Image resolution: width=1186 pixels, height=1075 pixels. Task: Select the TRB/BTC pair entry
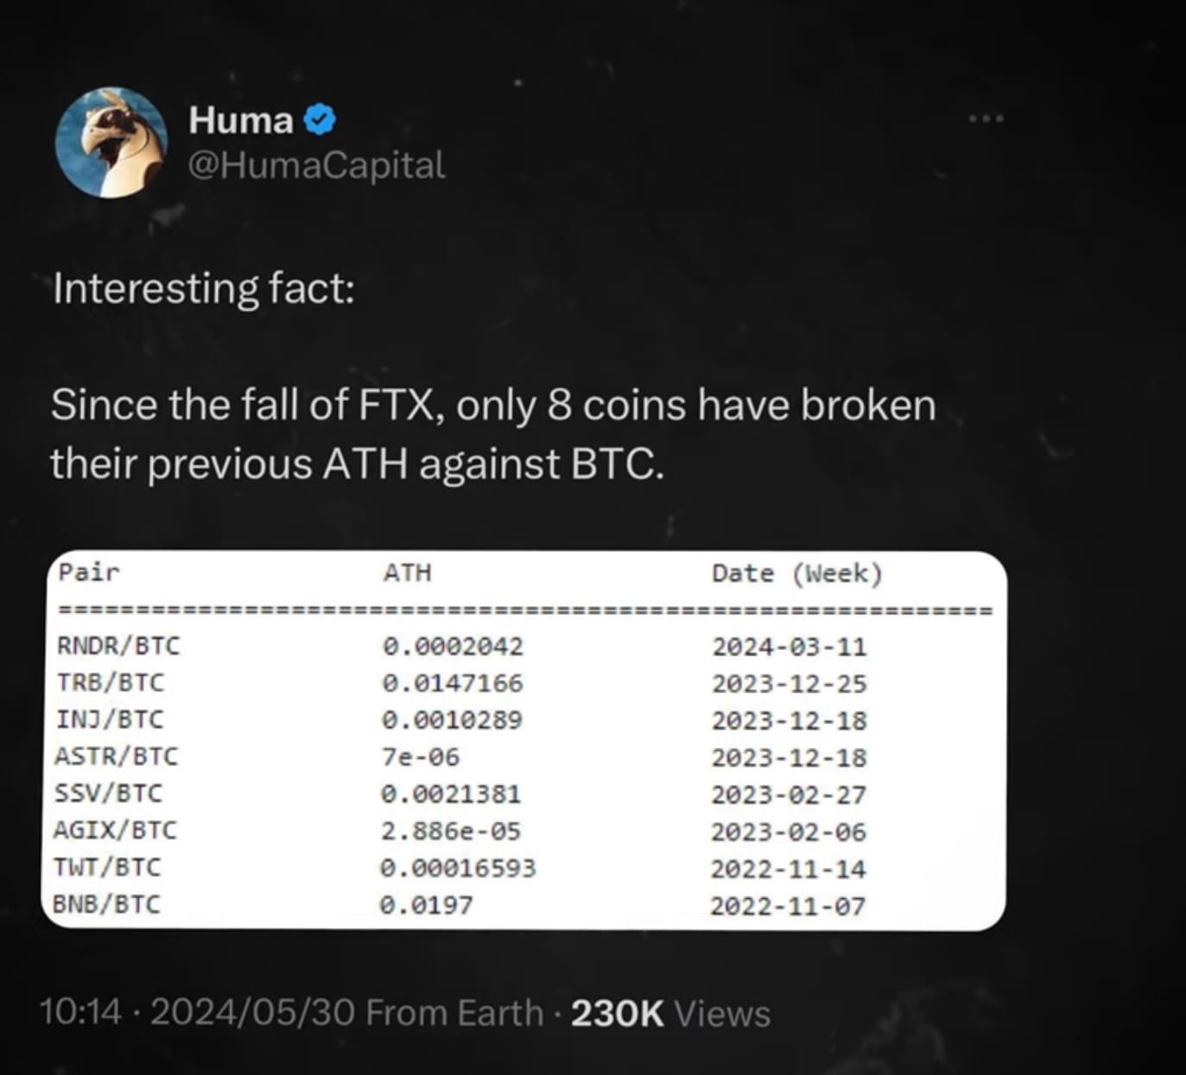[x=110, y=682]
